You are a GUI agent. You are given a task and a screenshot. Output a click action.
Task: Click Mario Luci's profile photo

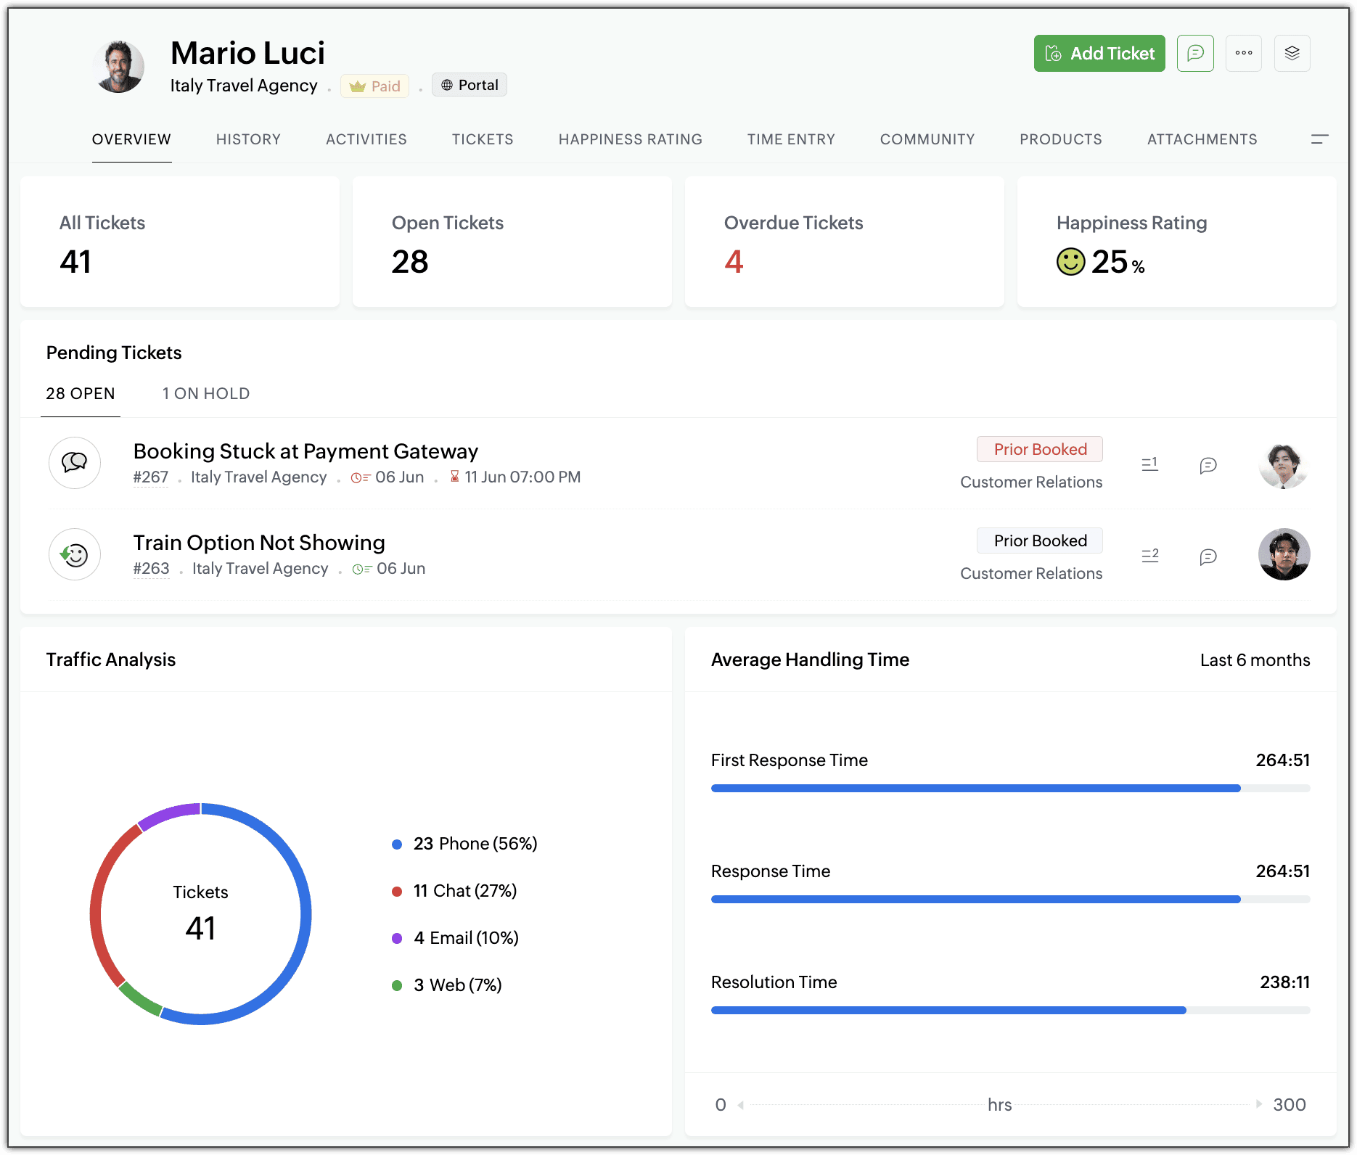[x=118, y=67]
